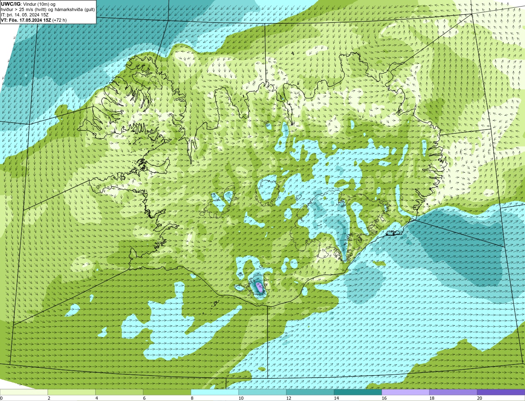
Task: Click the 18–20 m/s purple legend swatch
Action: 453,392
